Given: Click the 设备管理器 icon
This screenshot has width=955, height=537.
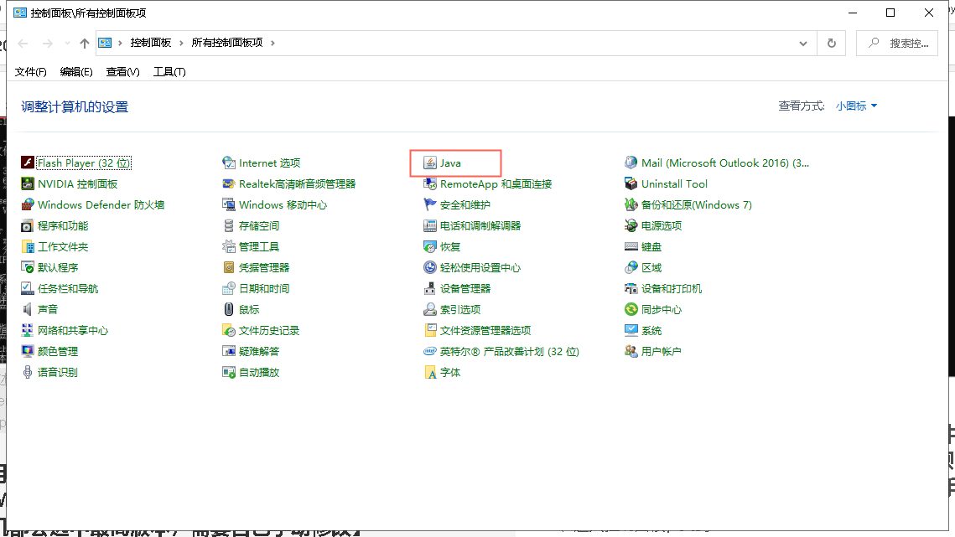Looking at the screenshot, I should tap(430, 288).
